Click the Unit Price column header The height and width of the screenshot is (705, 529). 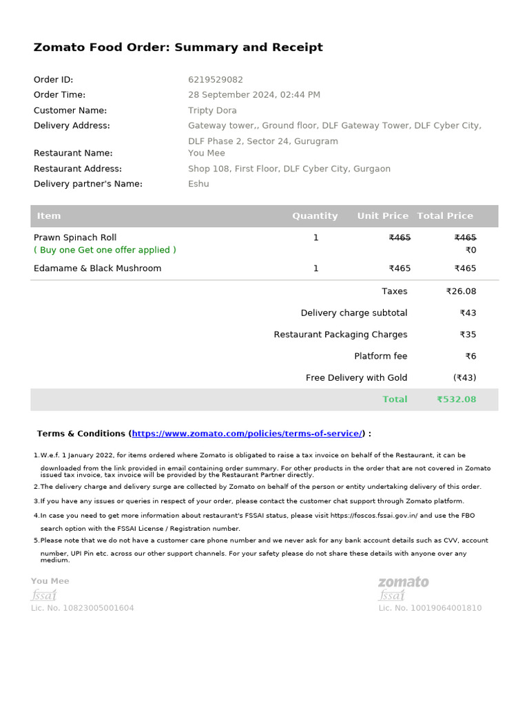tap(382, 216)
